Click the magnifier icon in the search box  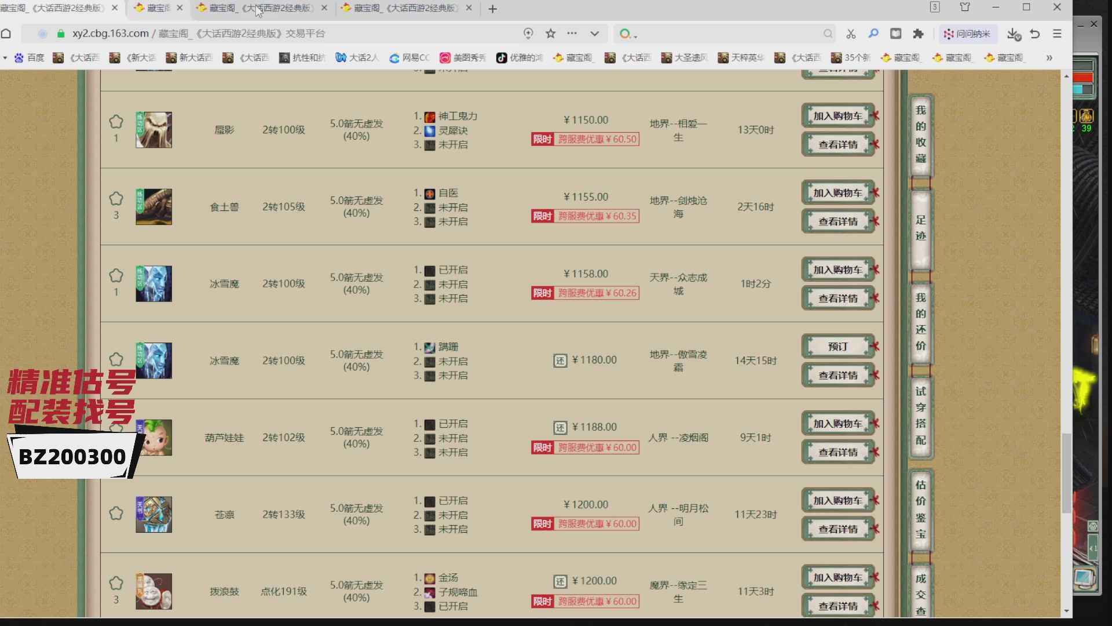click(828, 34)
